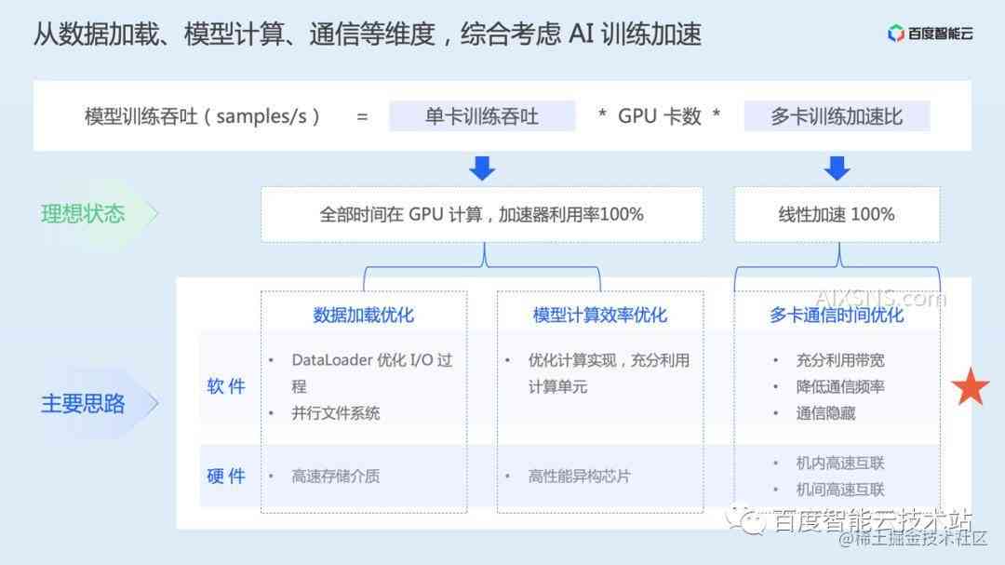
Task: Click the GPU 卡数 text
Action: pos(660,116)
